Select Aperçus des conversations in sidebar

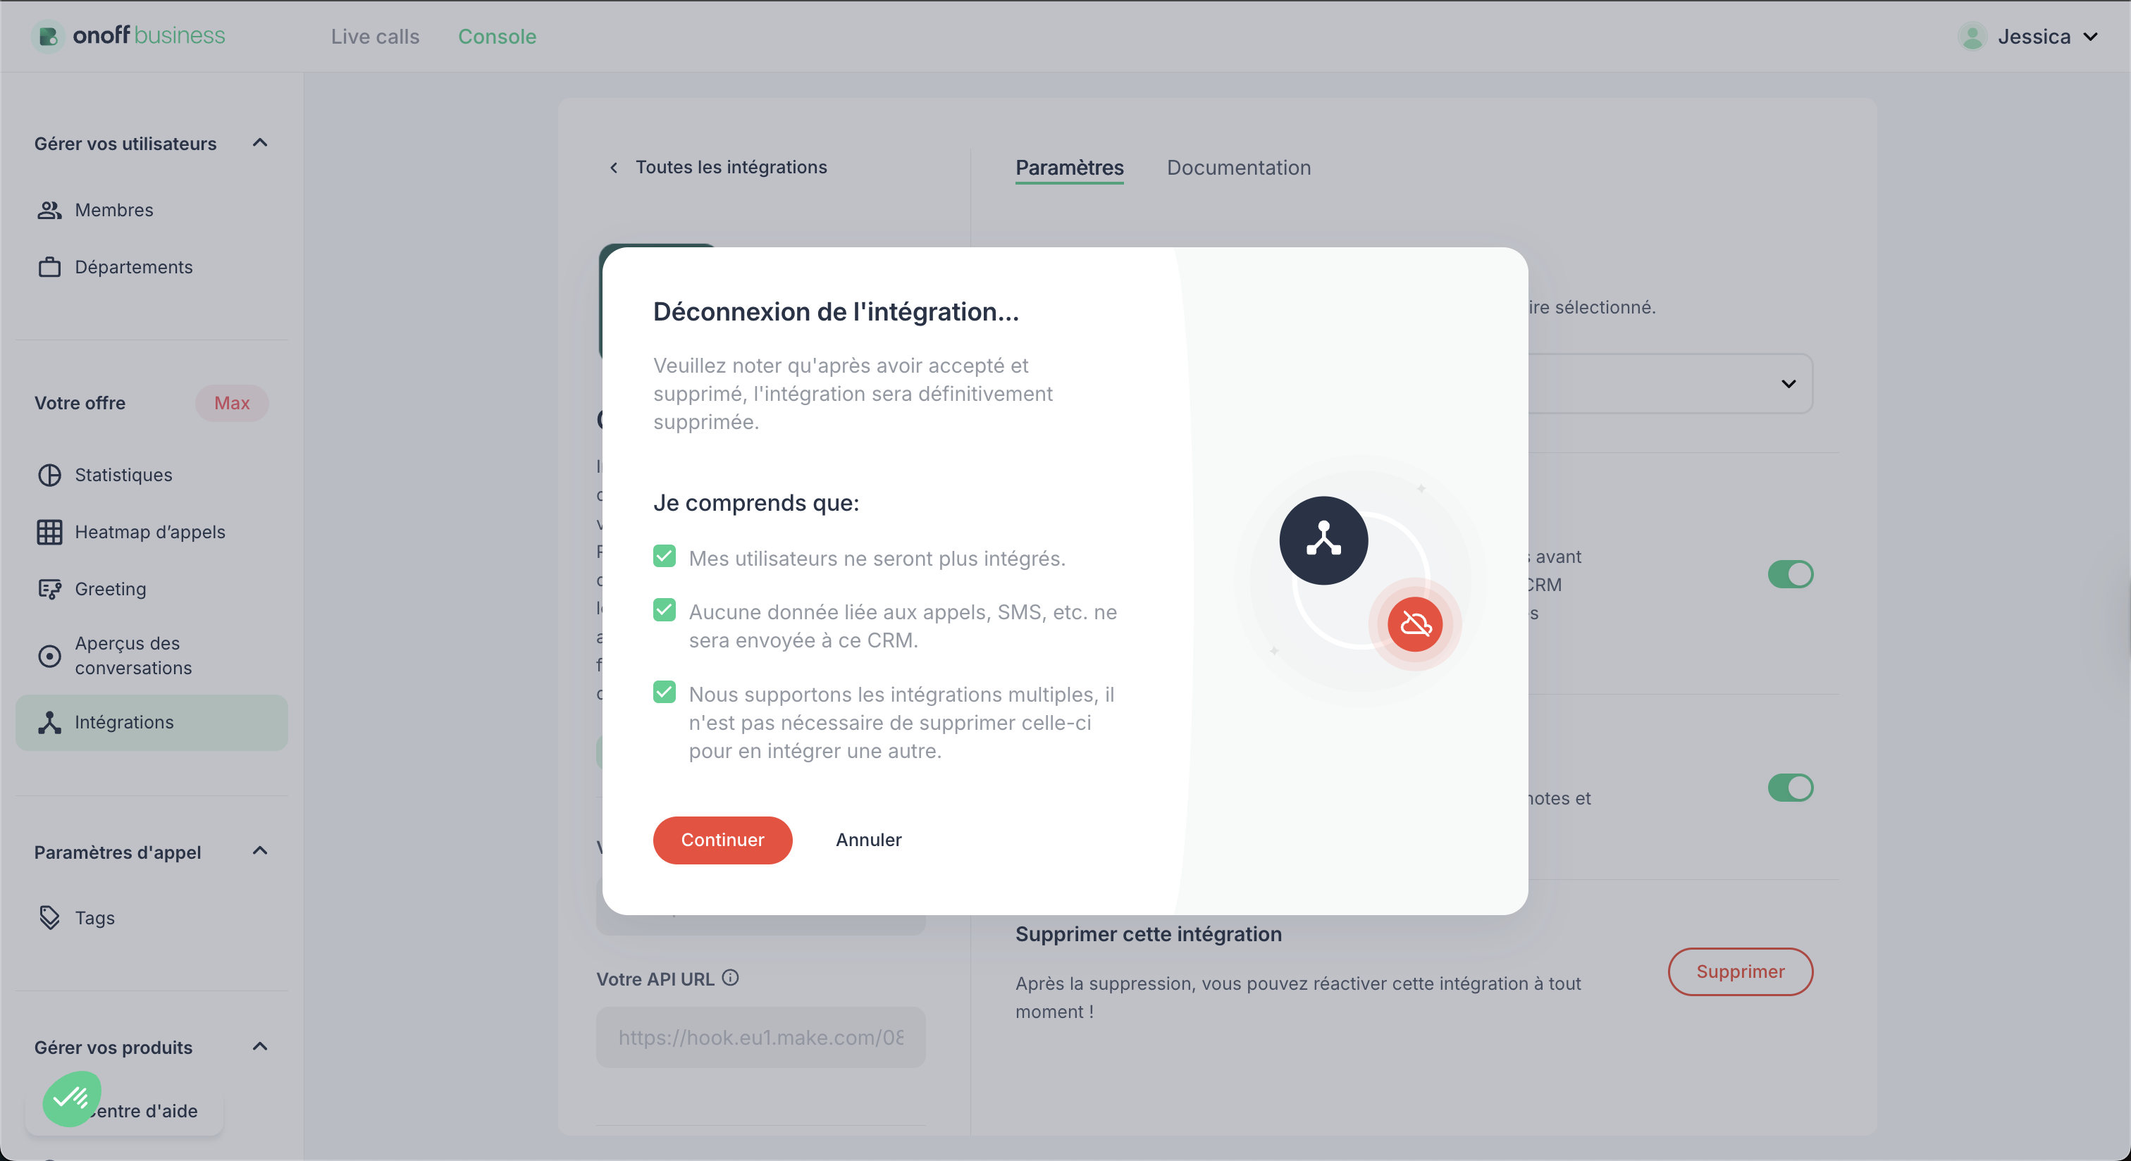[x=152, y=656]
